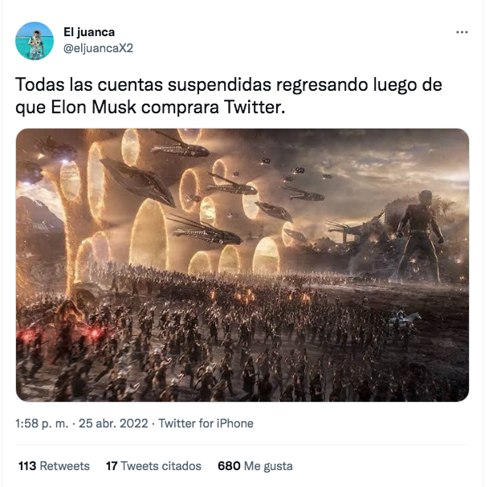489x487 pixels.
Task: Click the word Todas starting the tweet
Action: 39,85
